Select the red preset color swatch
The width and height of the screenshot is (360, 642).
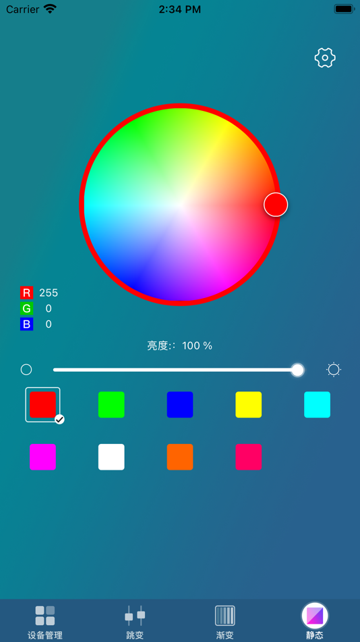tap(43, 405)
